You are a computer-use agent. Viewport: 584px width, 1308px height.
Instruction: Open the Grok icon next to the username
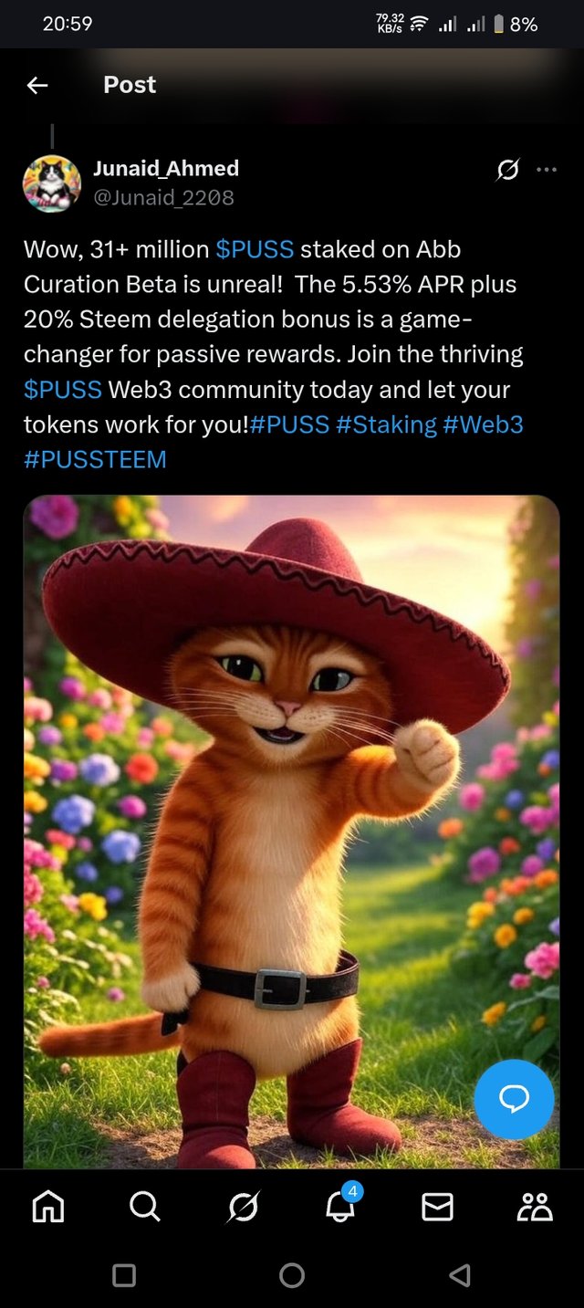coord(508,169)
